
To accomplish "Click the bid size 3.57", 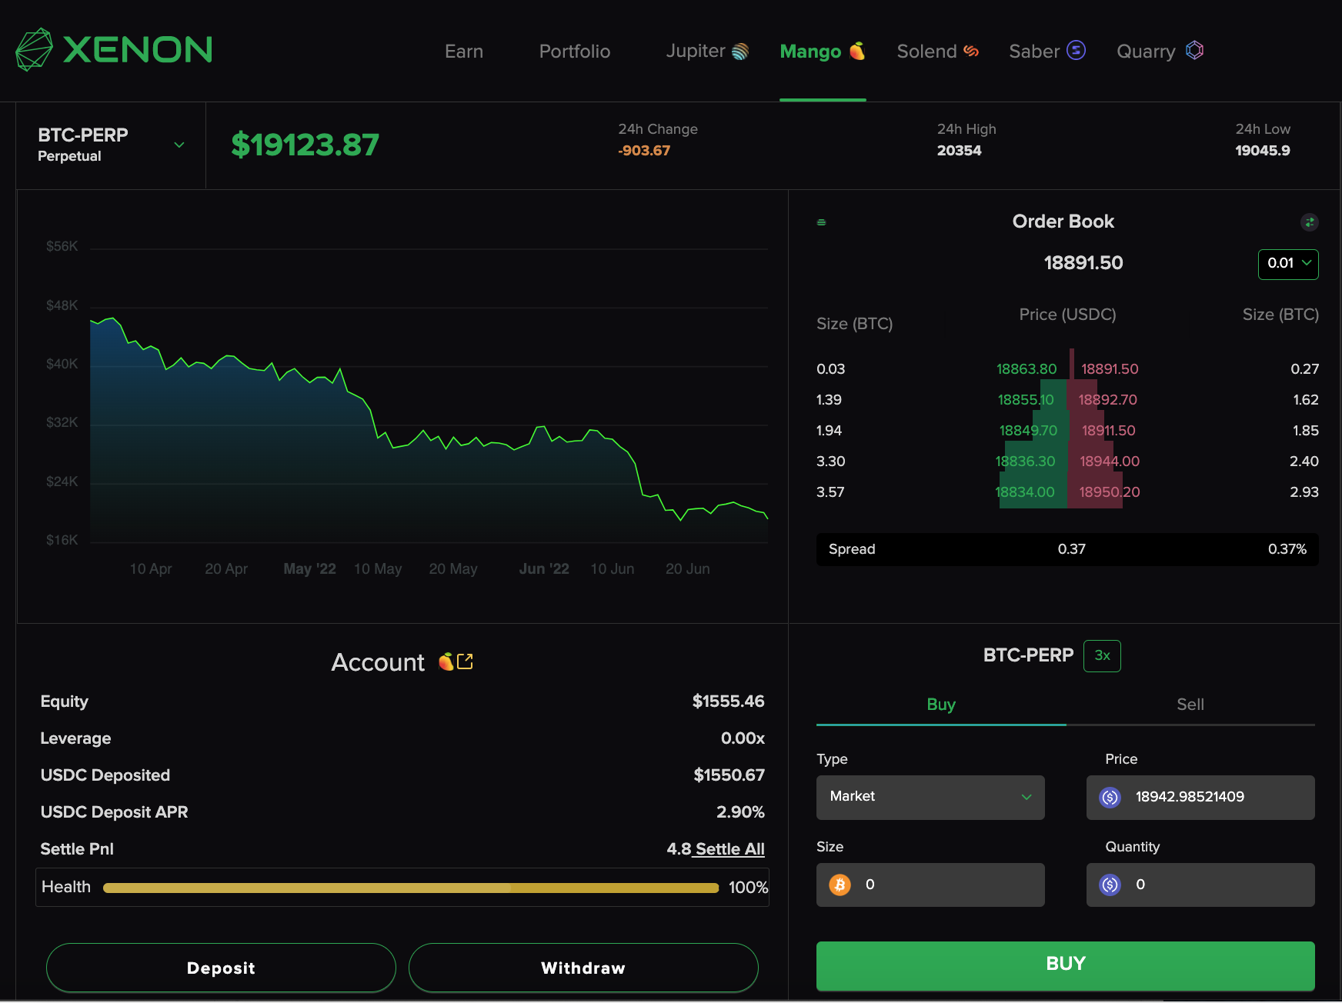I will (x=830, y=492).
